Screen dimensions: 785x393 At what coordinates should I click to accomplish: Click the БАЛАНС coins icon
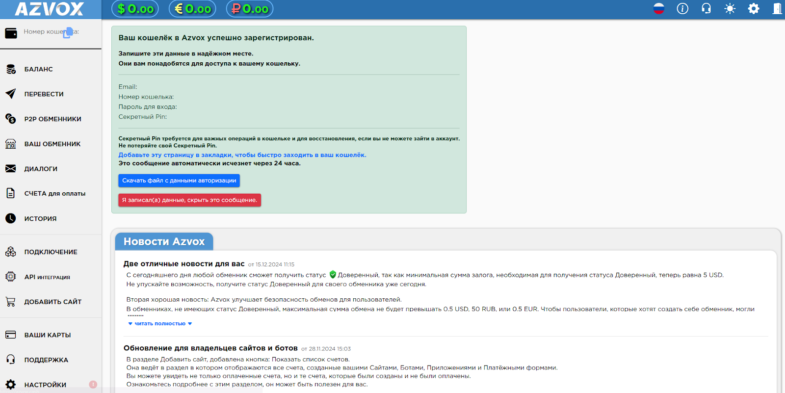click(11, 69)
